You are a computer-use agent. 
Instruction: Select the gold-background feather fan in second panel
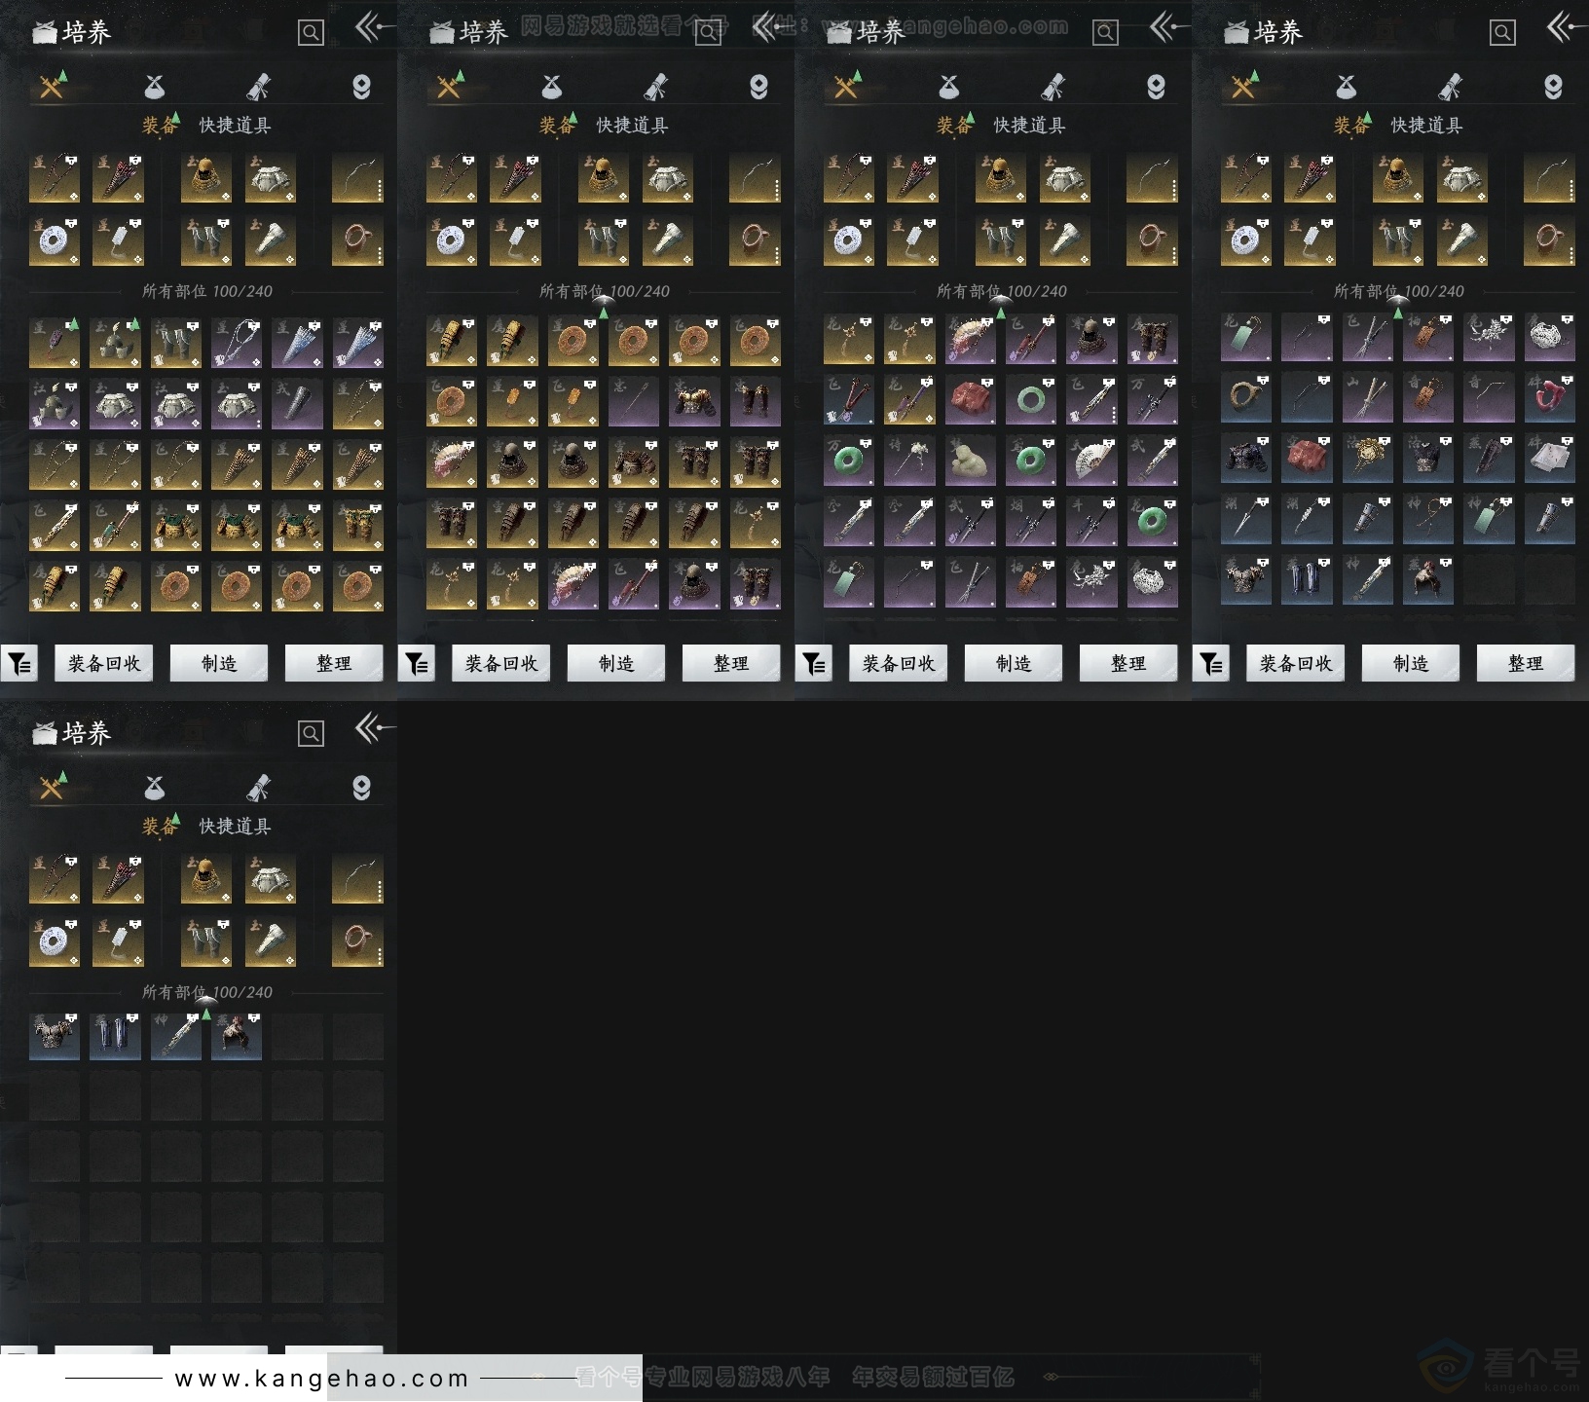coord(452,463)
